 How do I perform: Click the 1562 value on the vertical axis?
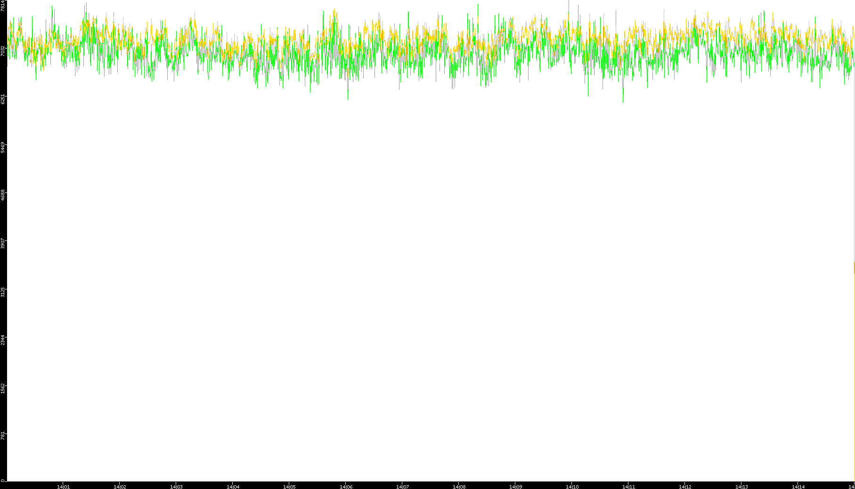coord(3,388)
